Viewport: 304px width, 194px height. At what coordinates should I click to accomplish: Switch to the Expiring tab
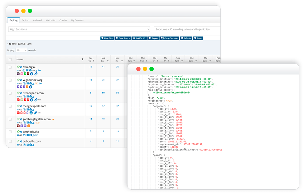(14, 20)
